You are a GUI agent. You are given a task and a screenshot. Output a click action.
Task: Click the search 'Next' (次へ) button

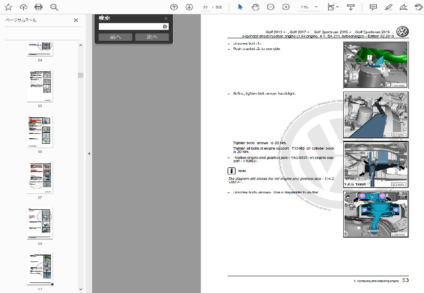tap(152, 37)
